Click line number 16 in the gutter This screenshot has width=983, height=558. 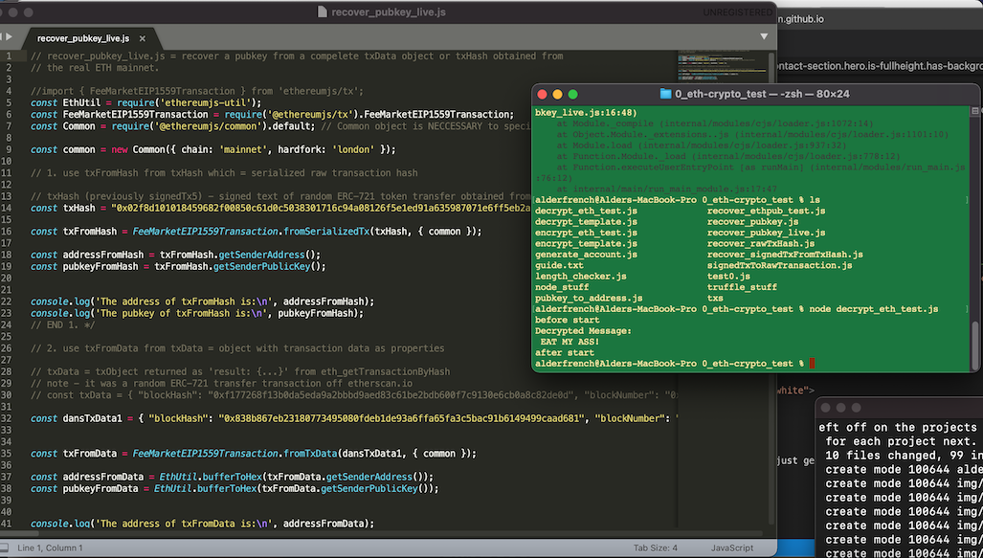(7, 232)
